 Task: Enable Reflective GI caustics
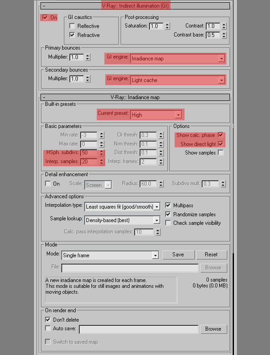click(x=72, y=26)
